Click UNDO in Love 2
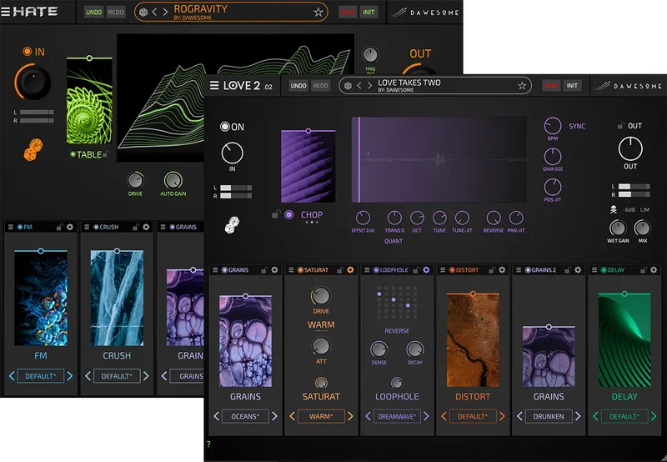Image resolution: width=667 pixels, height=462 pixels. coord(298,86)
